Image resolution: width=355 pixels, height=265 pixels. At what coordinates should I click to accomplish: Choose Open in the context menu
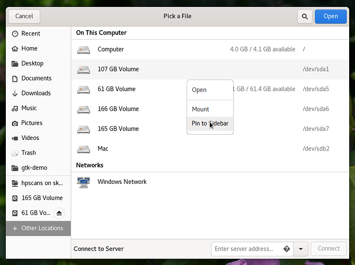[x=210, y=90]
